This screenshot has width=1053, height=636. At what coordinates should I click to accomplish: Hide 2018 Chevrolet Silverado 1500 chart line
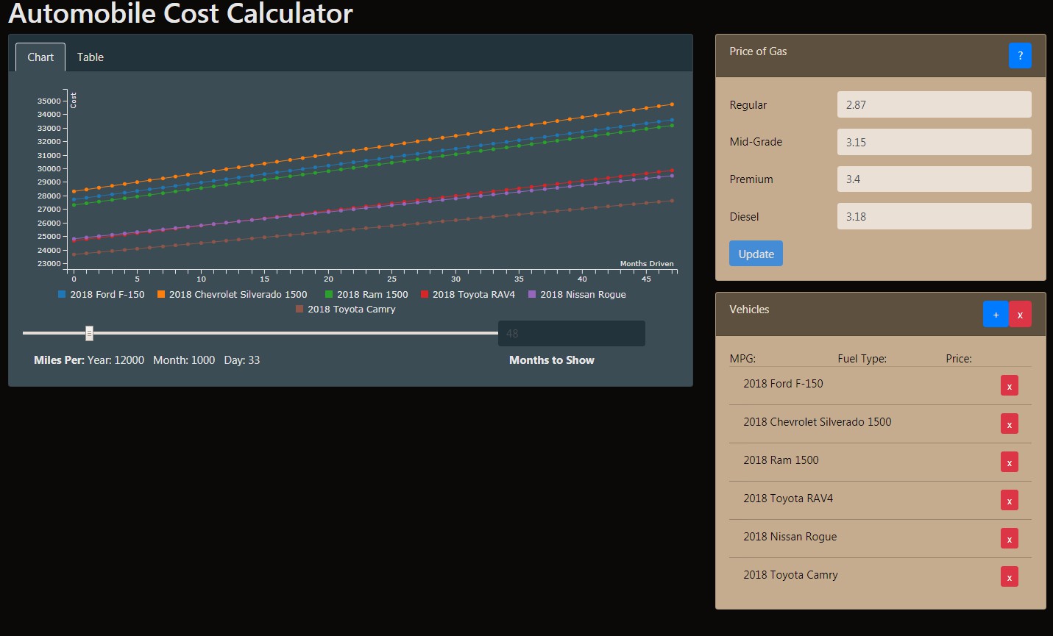pos(233,295)
